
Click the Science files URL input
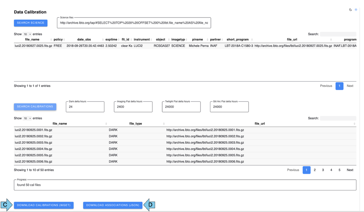[x=134, y=23]
